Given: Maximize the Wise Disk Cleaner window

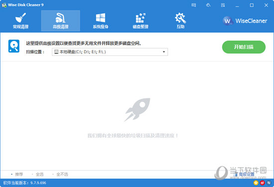Looking at the screenshot, I should coord(252,5).
